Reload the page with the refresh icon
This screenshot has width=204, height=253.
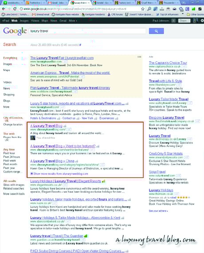click(15, 9)
